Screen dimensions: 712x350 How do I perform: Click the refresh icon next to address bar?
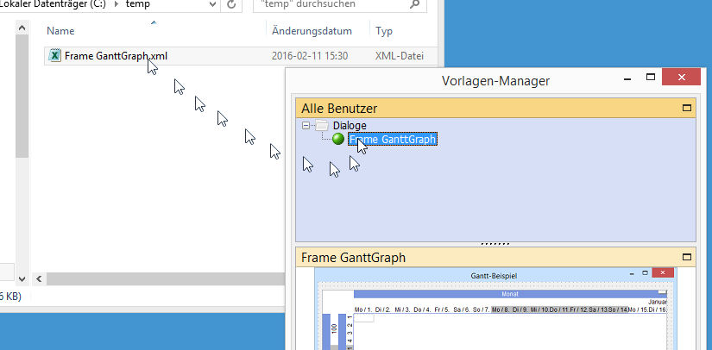231,4
